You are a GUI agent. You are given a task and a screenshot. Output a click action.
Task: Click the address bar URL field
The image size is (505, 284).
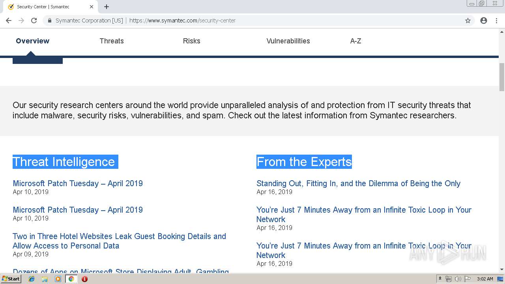click(252, 21)
